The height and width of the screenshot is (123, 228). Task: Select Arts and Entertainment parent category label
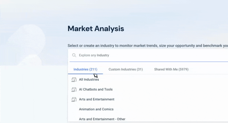click(x=96, y=99)
